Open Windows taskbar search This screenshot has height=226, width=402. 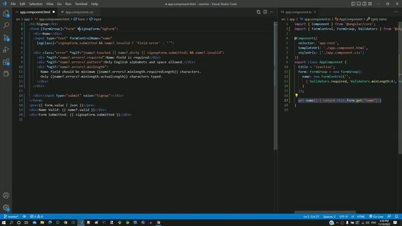11,223
